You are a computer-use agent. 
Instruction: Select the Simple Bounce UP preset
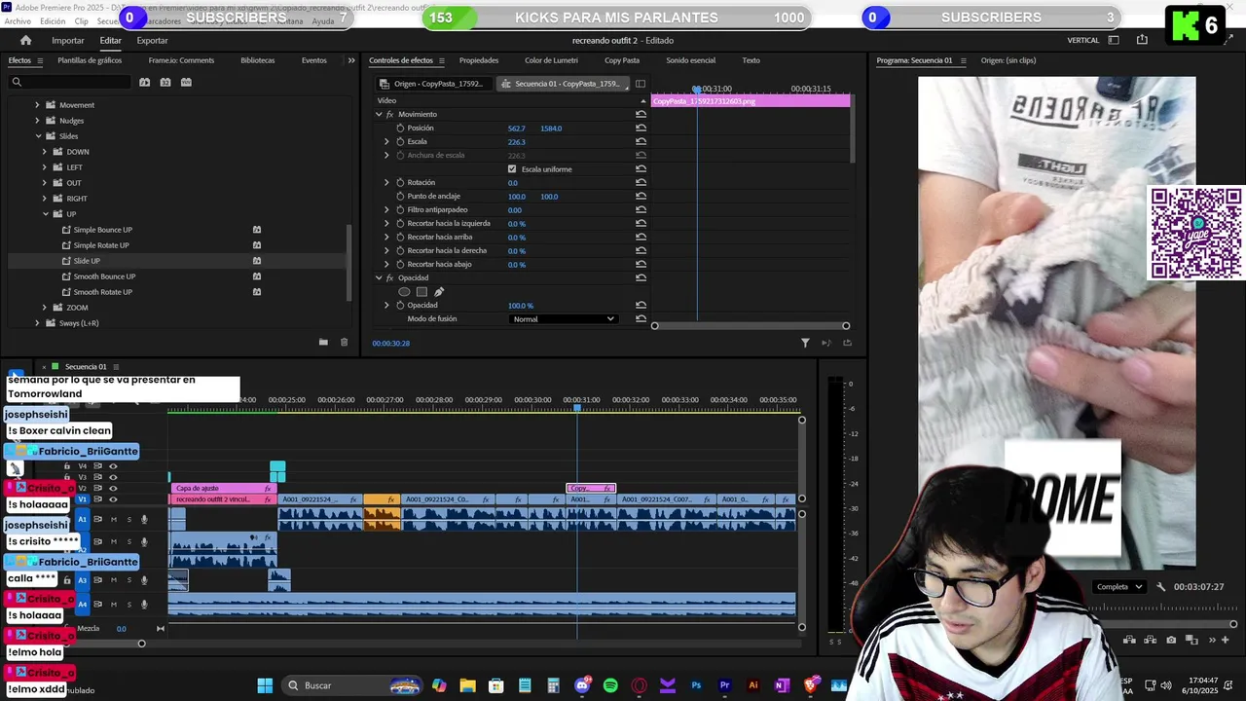tap(102, 230)
